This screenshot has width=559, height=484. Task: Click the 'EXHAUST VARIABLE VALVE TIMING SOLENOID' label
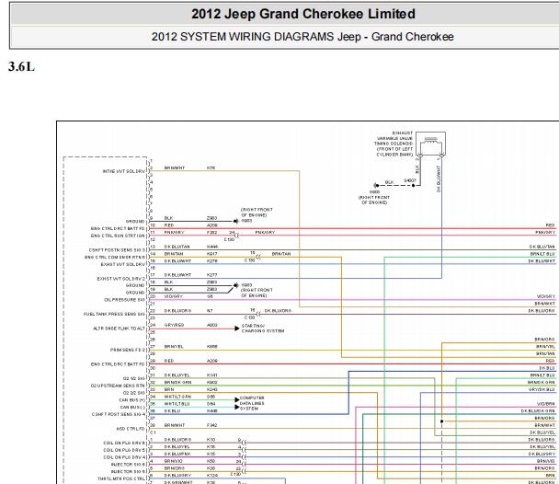pyautogui.click(x=394, y=144)
